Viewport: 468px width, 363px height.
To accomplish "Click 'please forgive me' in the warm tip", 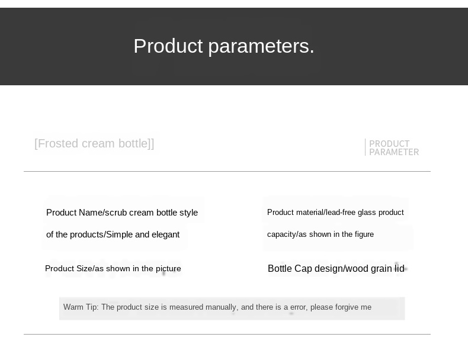I will (341, 307).
